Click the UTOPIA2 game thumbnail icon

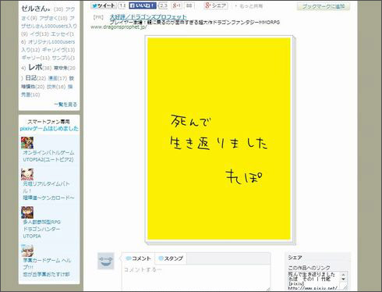click(27, 143)
